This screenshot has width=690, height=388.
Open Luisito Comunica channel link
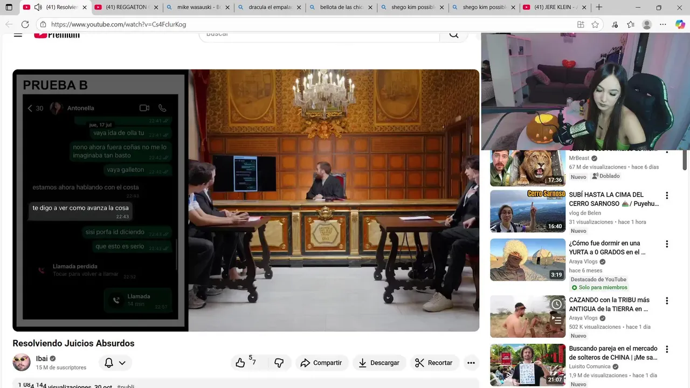click(x=590, y=366)
